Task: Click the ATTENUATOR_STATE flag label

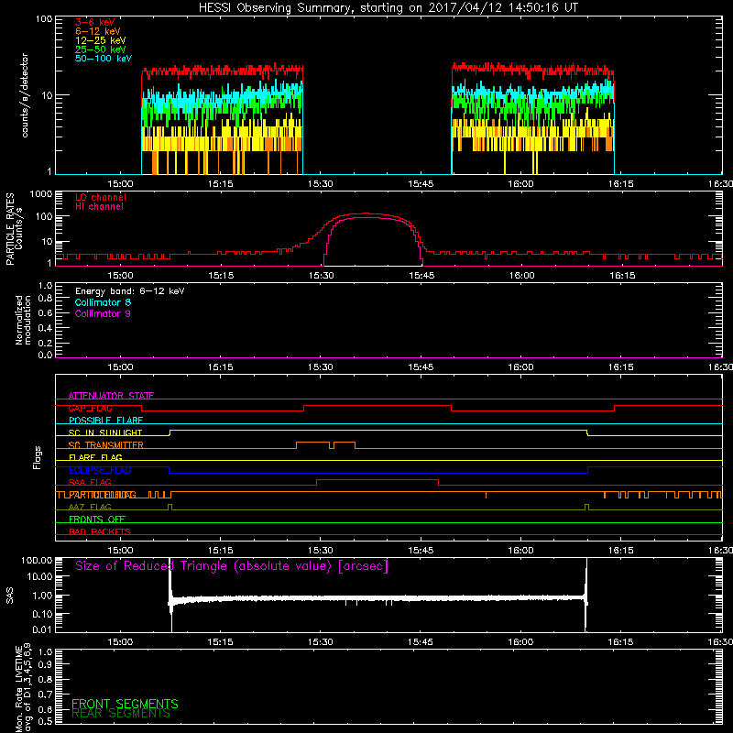Action: coord(111,396)
